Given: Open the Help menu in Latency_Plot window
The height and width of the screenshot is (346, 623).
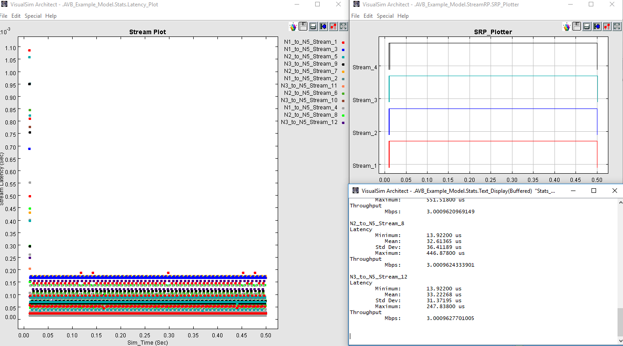Looking at the screenshot, I should coord(51,16).
